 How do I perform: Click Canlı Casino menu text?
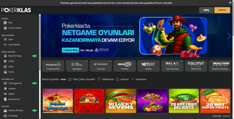point(15,28)
